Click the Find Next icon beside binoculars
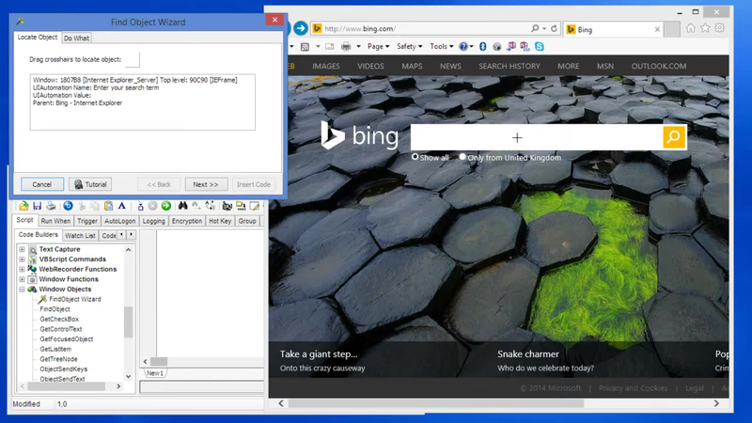Viewport: 752px width, 423px height. click(x=196, y=206)
